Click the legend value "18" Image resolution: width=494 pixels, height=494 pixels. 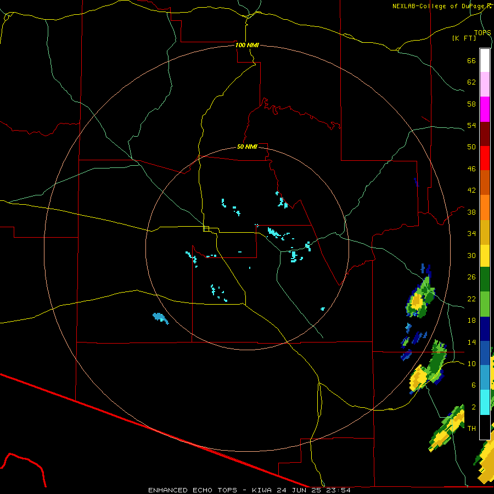(471, 321)
